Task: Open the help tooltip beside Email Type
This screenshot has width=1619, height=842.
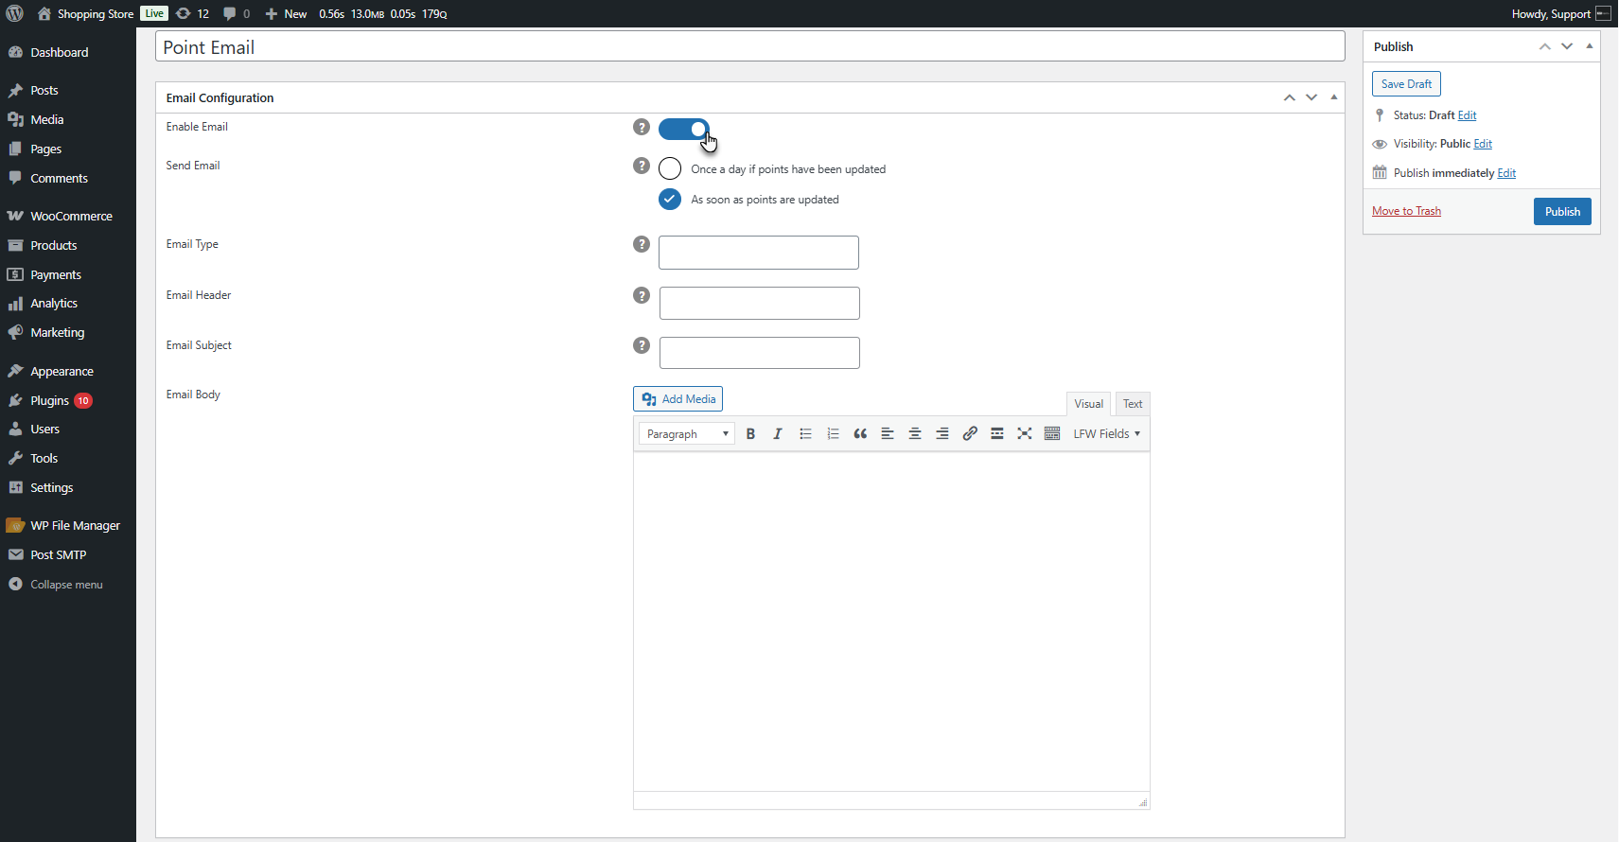Action: tap(642, 244)
